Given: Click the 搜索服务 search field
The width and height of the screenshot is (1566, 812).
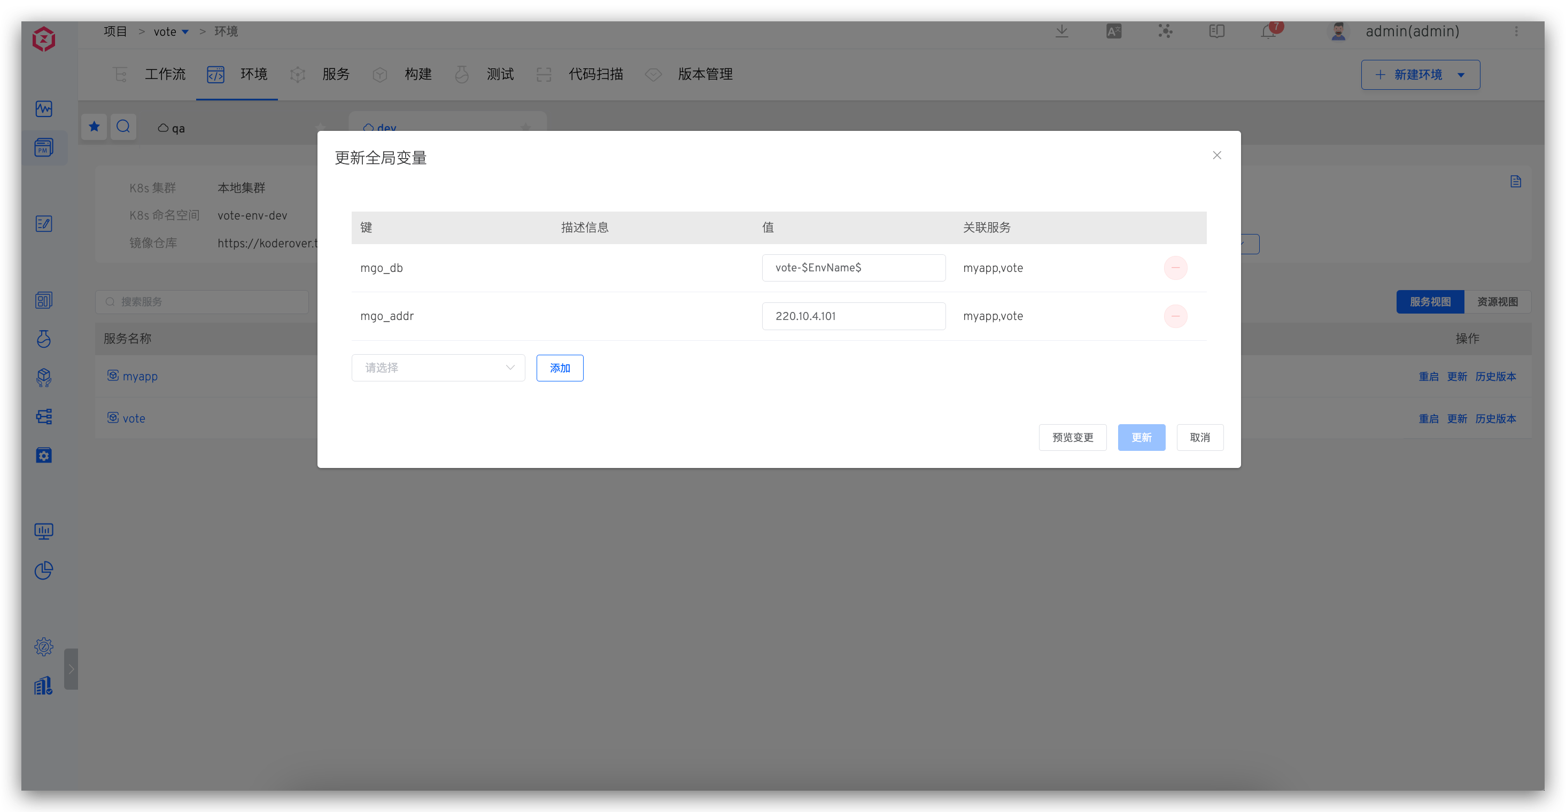Looking at the screenshot, I should click(202, 302).
